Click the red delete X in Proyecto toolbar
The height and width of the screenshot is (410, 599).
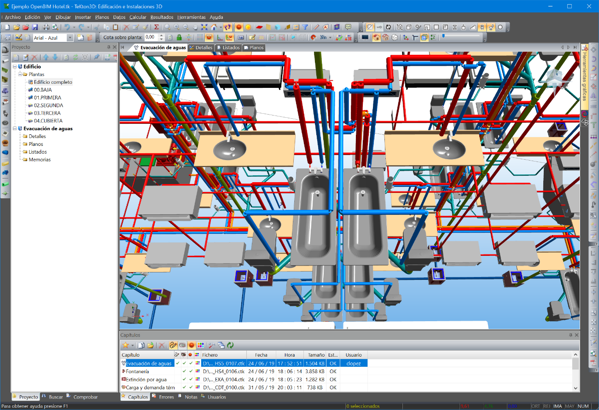(x=34, y=57)
